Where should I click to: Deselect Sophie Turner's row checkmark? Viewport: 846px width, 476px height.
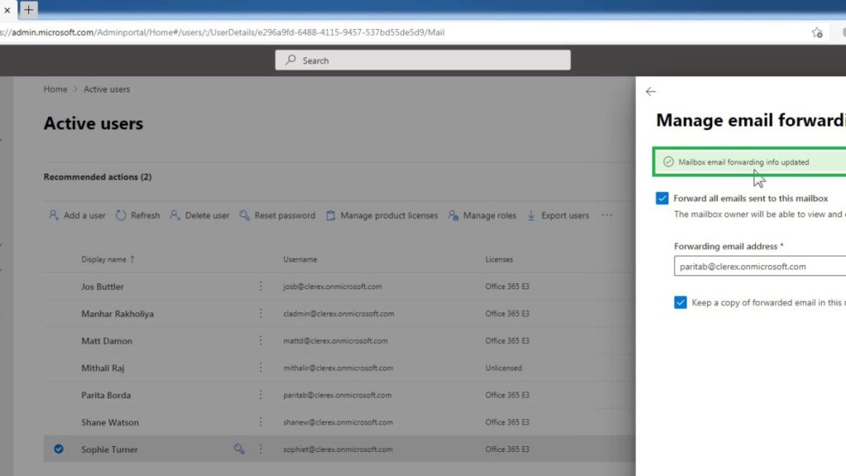tap(57, 449)
